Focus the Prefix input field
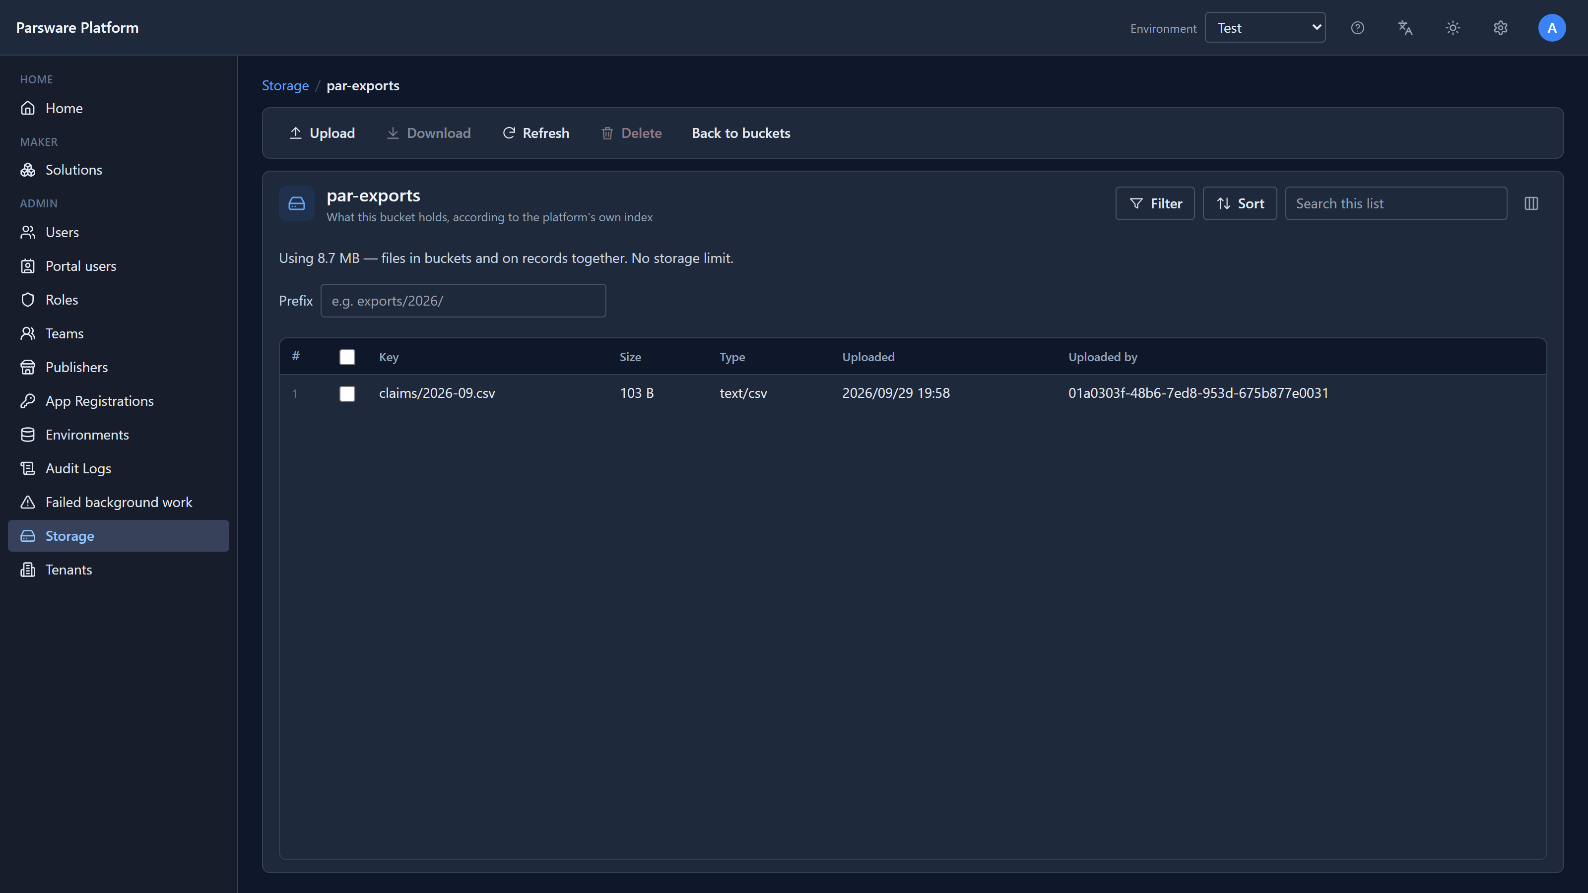Viewport: 1588px width, 893px height. 463,301
